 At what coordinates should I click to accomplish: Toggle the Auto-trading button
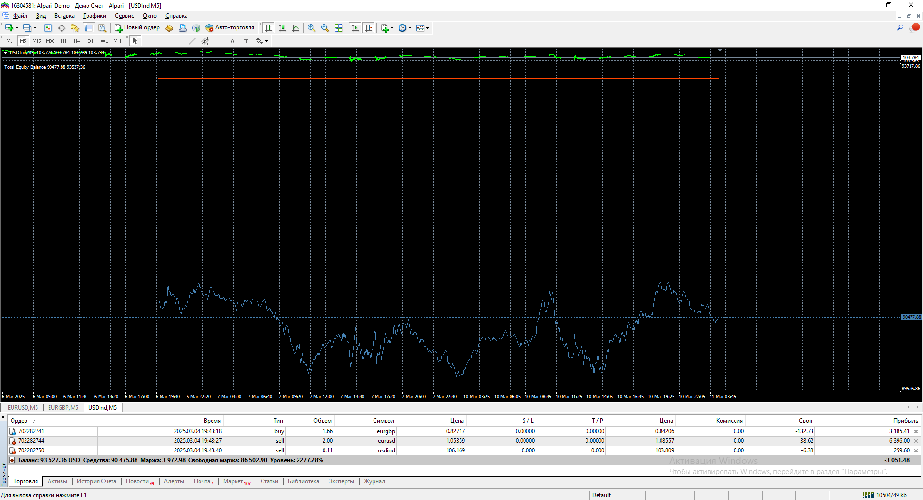tap(230, 28)
